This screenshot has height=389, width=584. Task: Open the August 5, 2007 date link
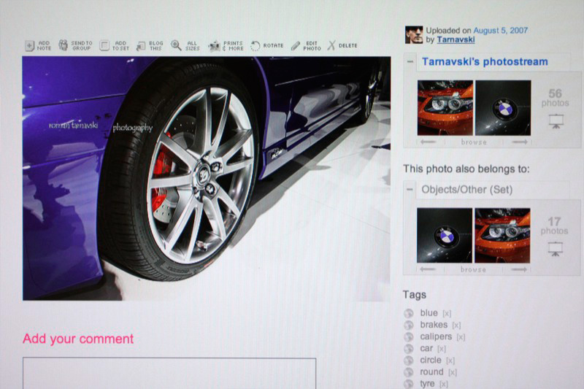tap(500, 31)
